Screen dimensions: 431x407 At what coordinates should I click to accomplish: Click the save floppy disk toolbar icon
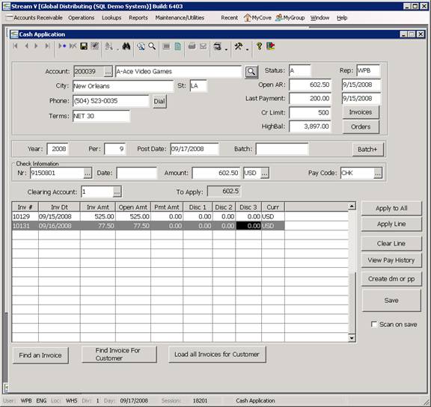[84, 46]
